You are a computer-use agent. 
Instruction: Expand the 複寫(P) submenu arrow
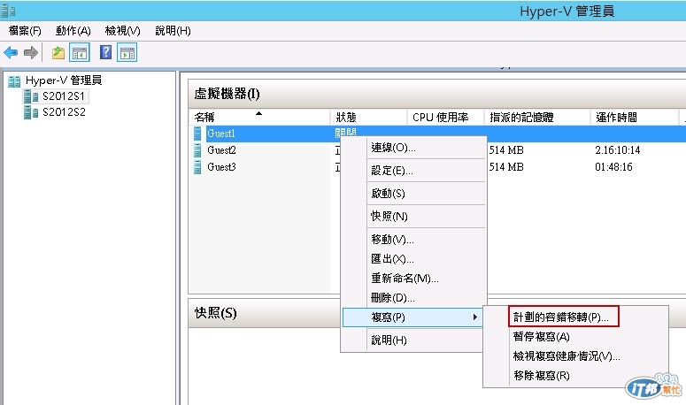[x=475, y=317]
